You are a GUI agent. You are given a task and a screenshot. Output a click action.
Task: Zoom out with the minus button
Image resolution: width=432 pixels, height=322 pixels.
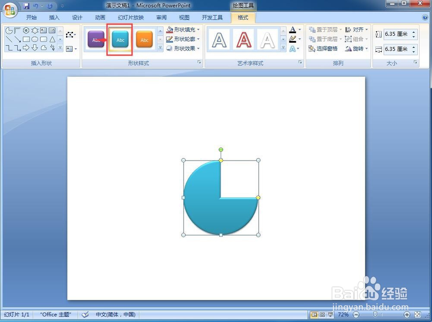356,314
